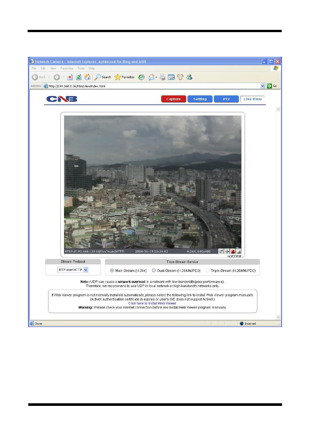Screen dimensions: 310x438
Task: Open the Setting page button
Action: (x=200, y=99)
